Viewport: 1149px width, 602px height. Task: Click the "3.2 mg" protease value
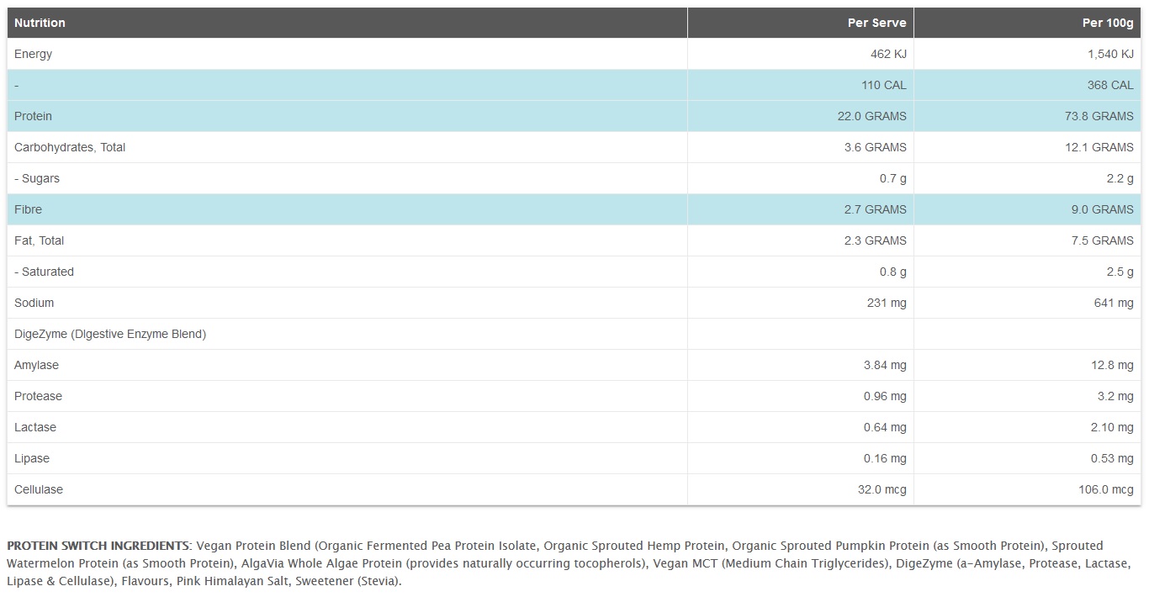click(x=1114, y=396)
